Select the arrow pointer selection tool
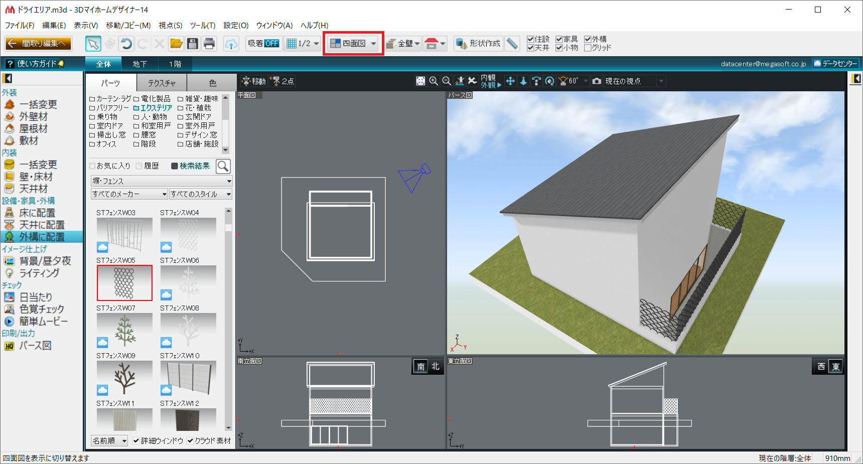The image size is (863, 464). 93,44
